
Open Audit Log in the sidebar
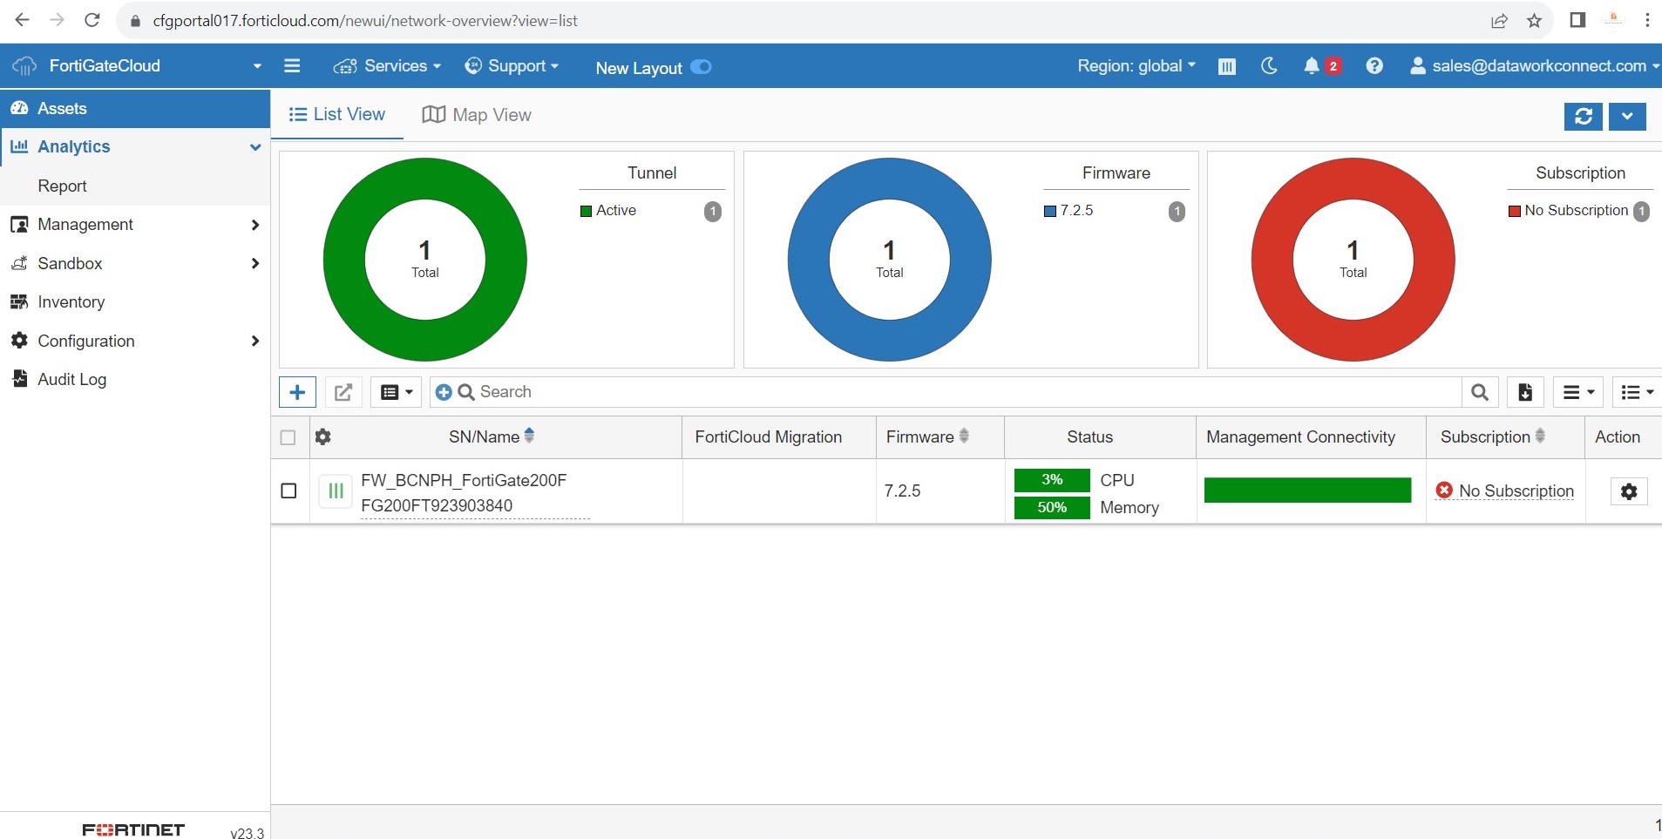pos(71,380)
